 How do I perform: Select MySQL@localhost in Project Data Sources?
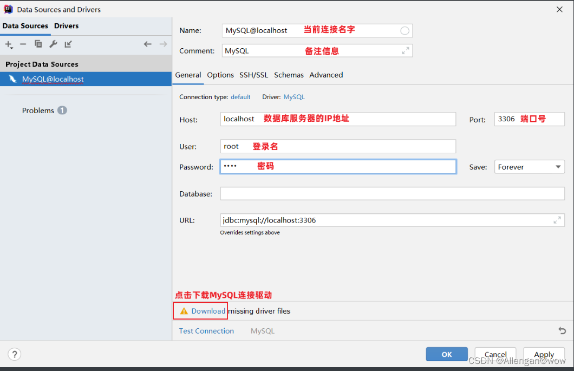pos(86,79)
